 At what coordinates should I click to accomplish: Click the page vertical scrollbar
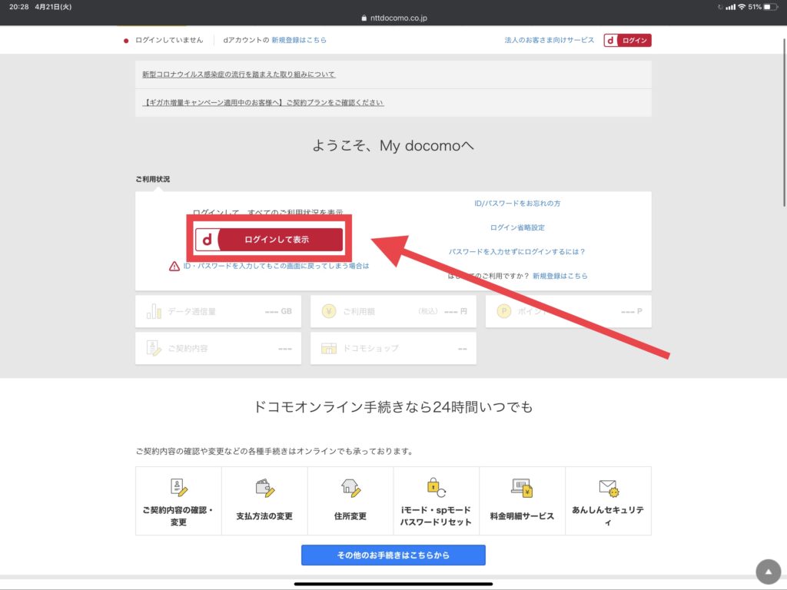[784, 122]
